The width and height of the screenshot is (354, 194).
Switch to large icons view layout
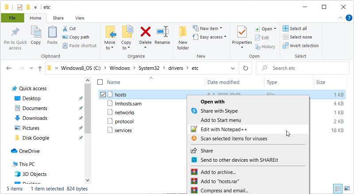347,188
